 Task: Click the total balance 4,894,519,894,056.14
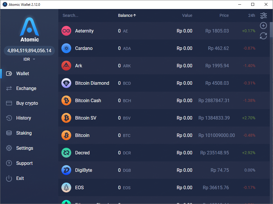[x=29, y=51]
